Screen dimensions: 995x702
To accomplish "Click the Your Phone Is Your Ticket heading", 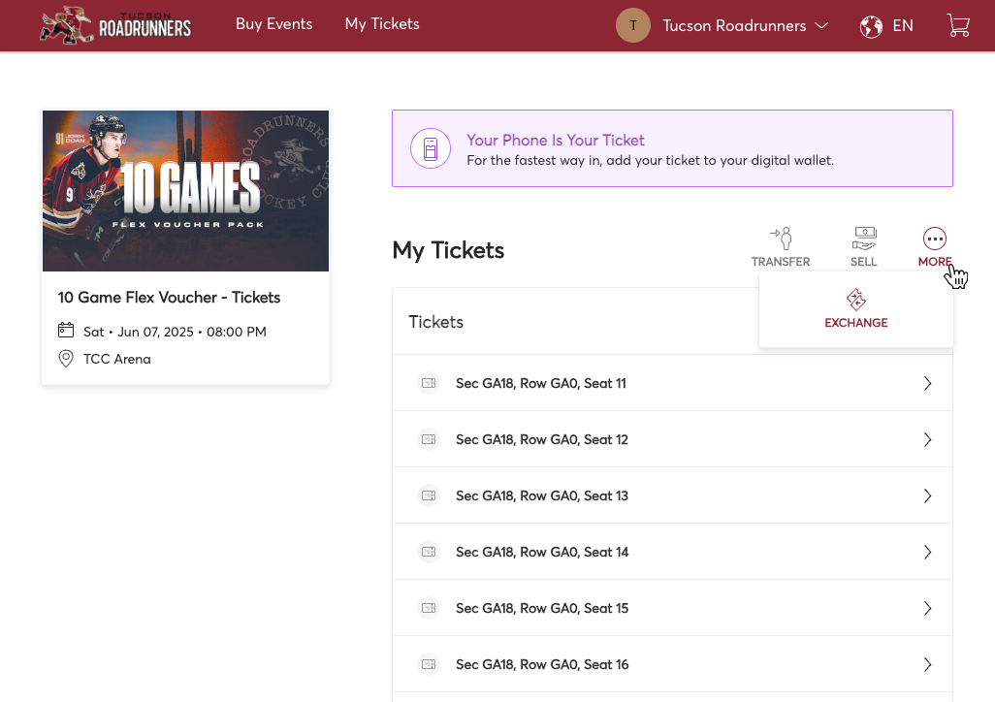I will [x=556, y=141].
